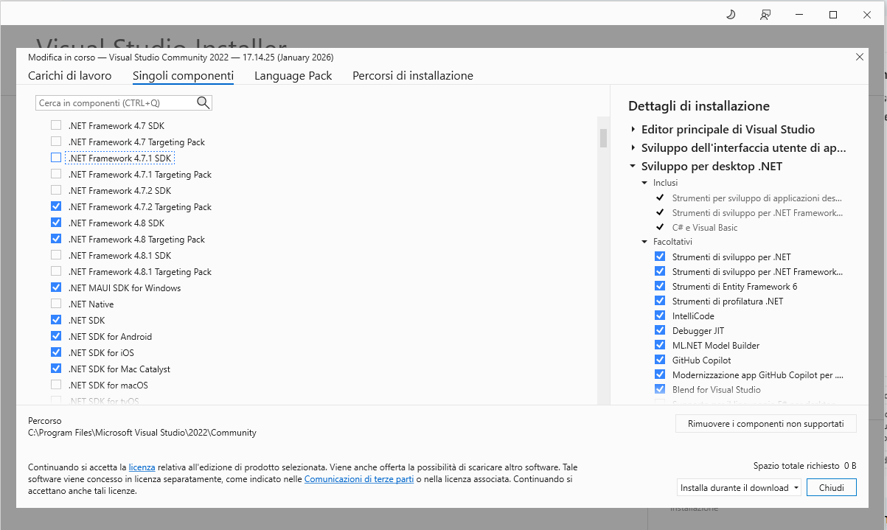Click the components list vertical scrollbar
Viewport: 887px width, 530px height.
coord(603,138)
